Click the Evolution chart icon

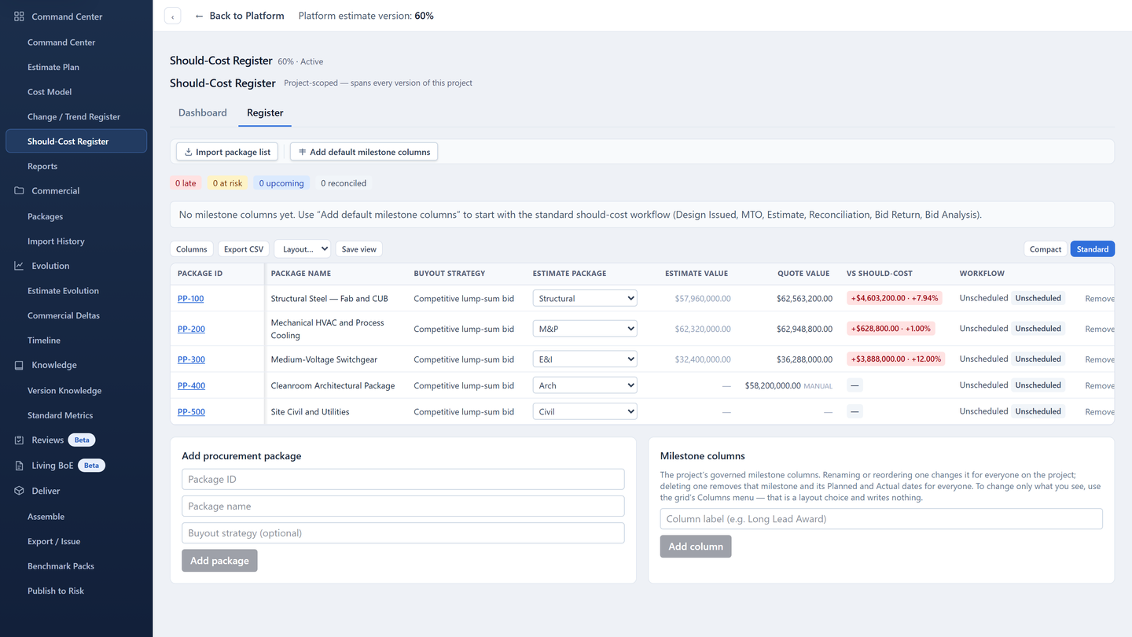[19, 266]
